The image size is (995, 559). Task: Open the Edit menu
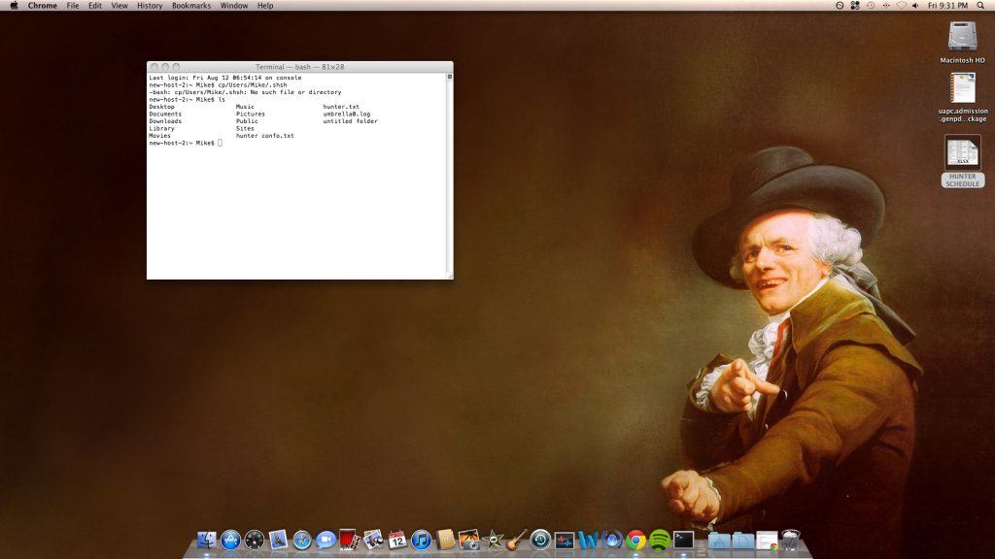point(95,6)
